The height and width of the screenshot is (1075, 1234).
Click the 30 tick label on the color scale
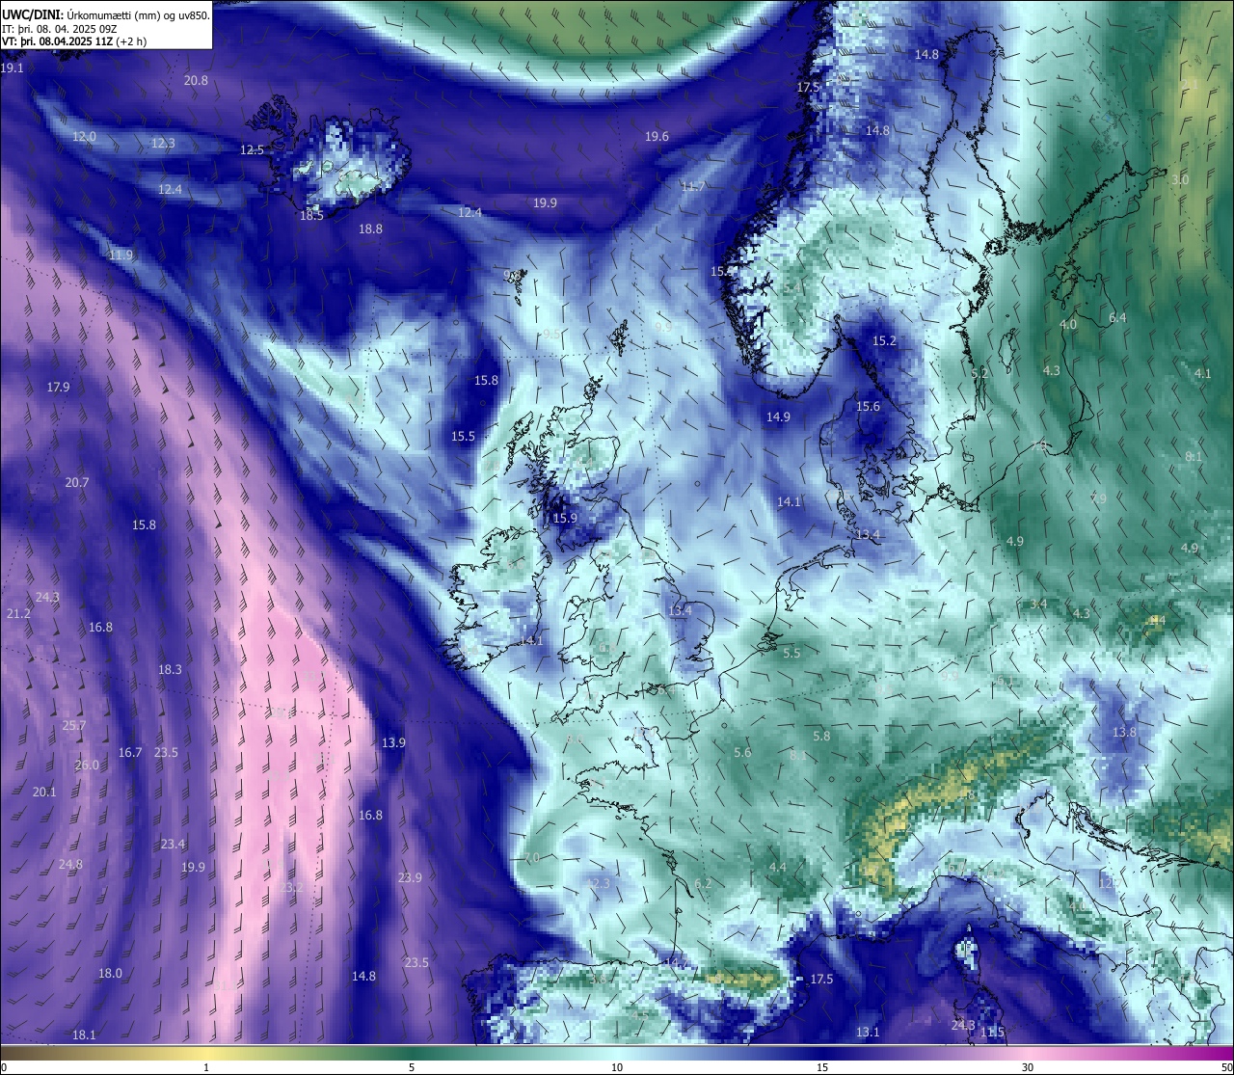tap(1028, 1067)
